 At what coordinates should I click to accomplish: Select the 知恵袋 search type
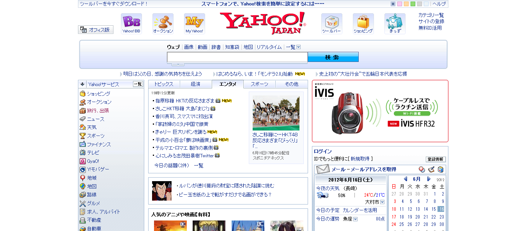232,47
